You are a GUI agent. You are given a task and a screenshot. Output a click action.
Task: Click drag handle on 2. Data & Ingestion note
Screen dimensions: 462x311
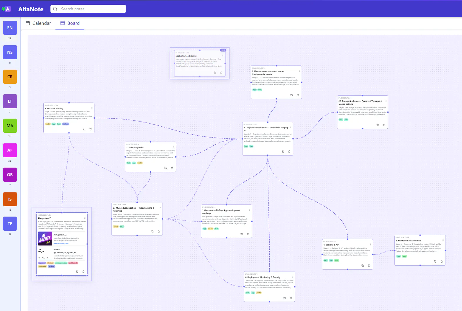(x=173, y=147)
